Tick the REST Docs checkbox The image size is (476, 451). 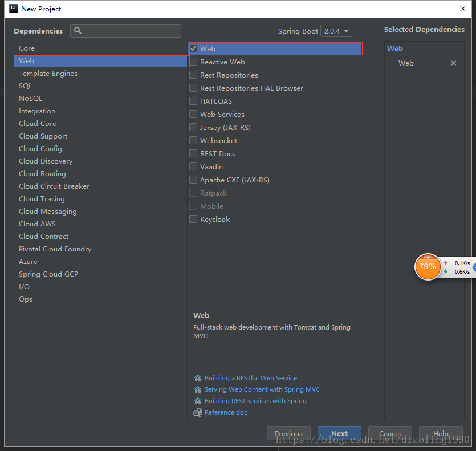193,153
